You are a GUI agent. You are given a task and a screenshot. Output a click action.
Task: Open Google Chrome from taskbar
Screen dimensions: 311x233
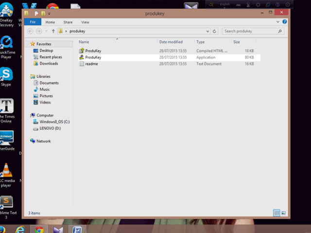pos(39,230)
